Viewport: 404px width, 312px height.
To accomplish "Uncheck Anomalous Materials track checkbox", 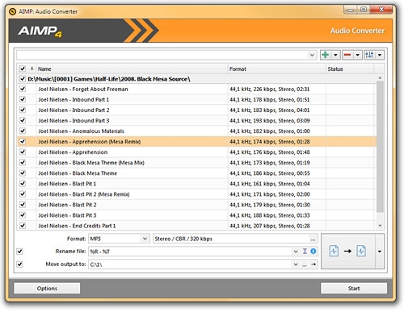I will pyautogui.click(x=23, y=131).
